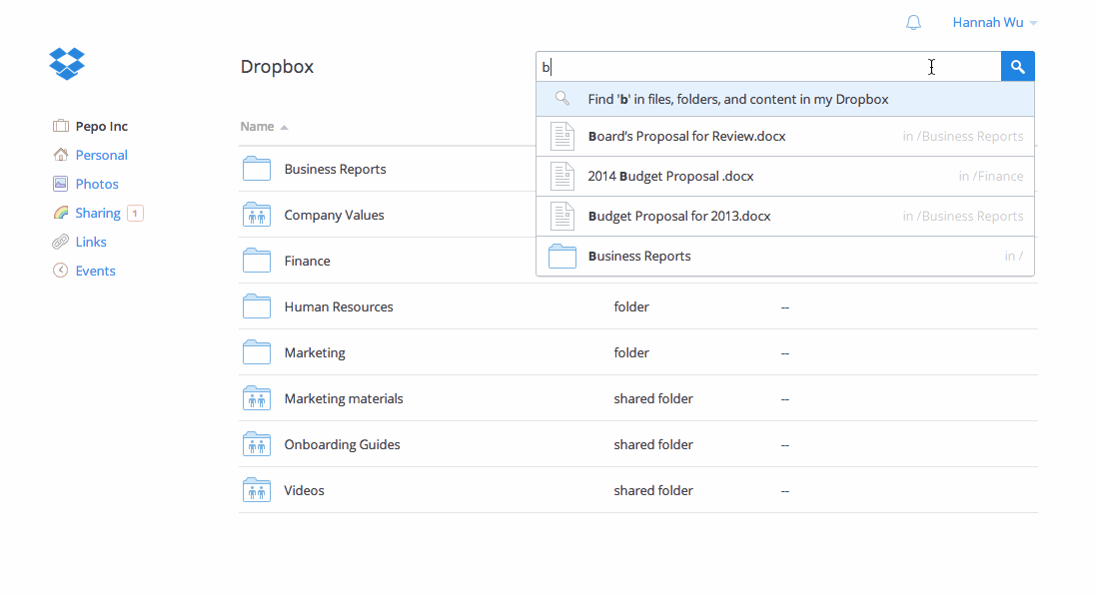Open the Videos folder name

305,491
